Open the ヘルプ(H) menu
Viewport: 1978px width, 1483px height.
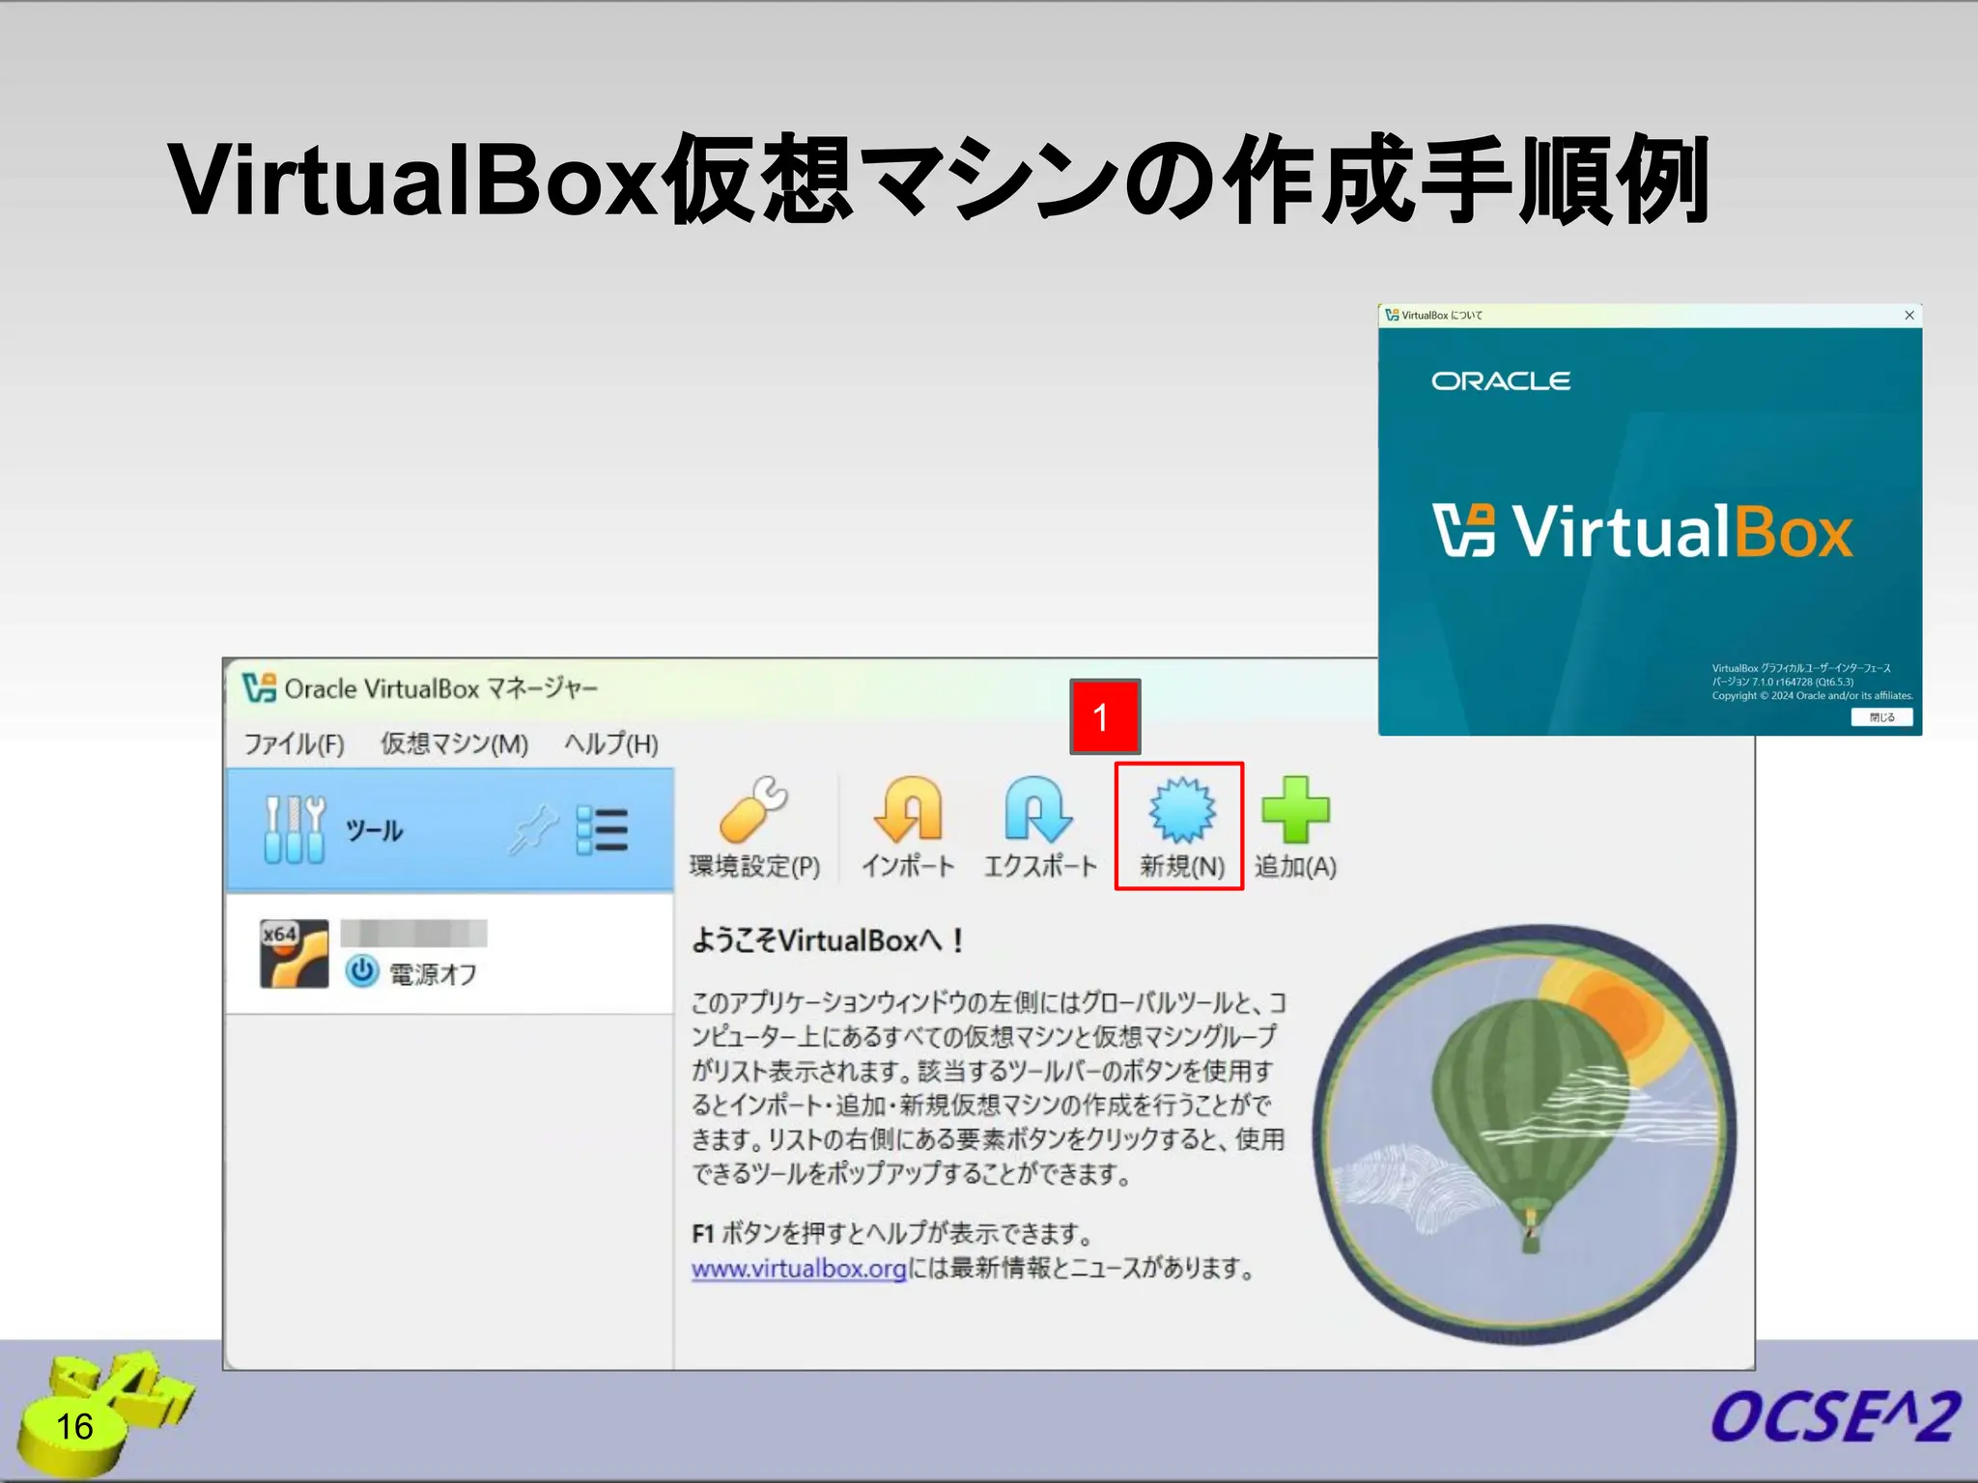tap(611, 743)
